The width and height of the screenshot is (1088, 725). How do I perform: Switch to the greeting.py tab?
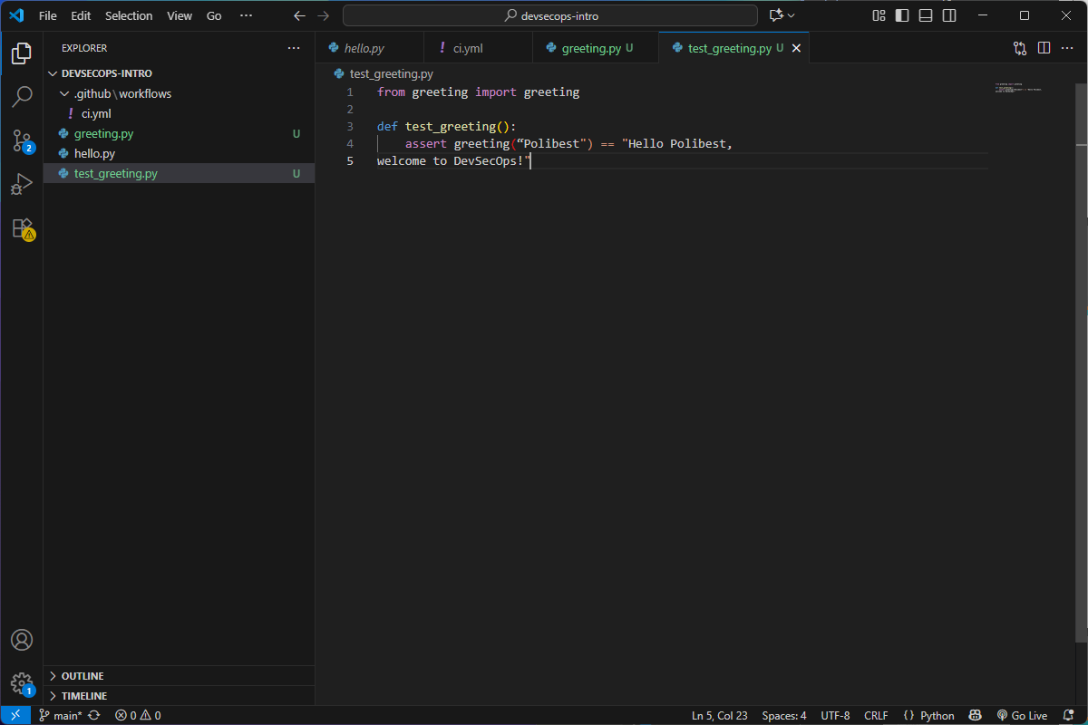pos(590,48)
